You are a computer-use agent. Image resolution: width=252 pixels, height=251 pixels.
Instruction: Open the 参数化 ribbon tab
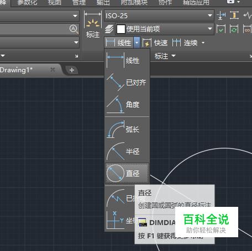tap(27, 3)
